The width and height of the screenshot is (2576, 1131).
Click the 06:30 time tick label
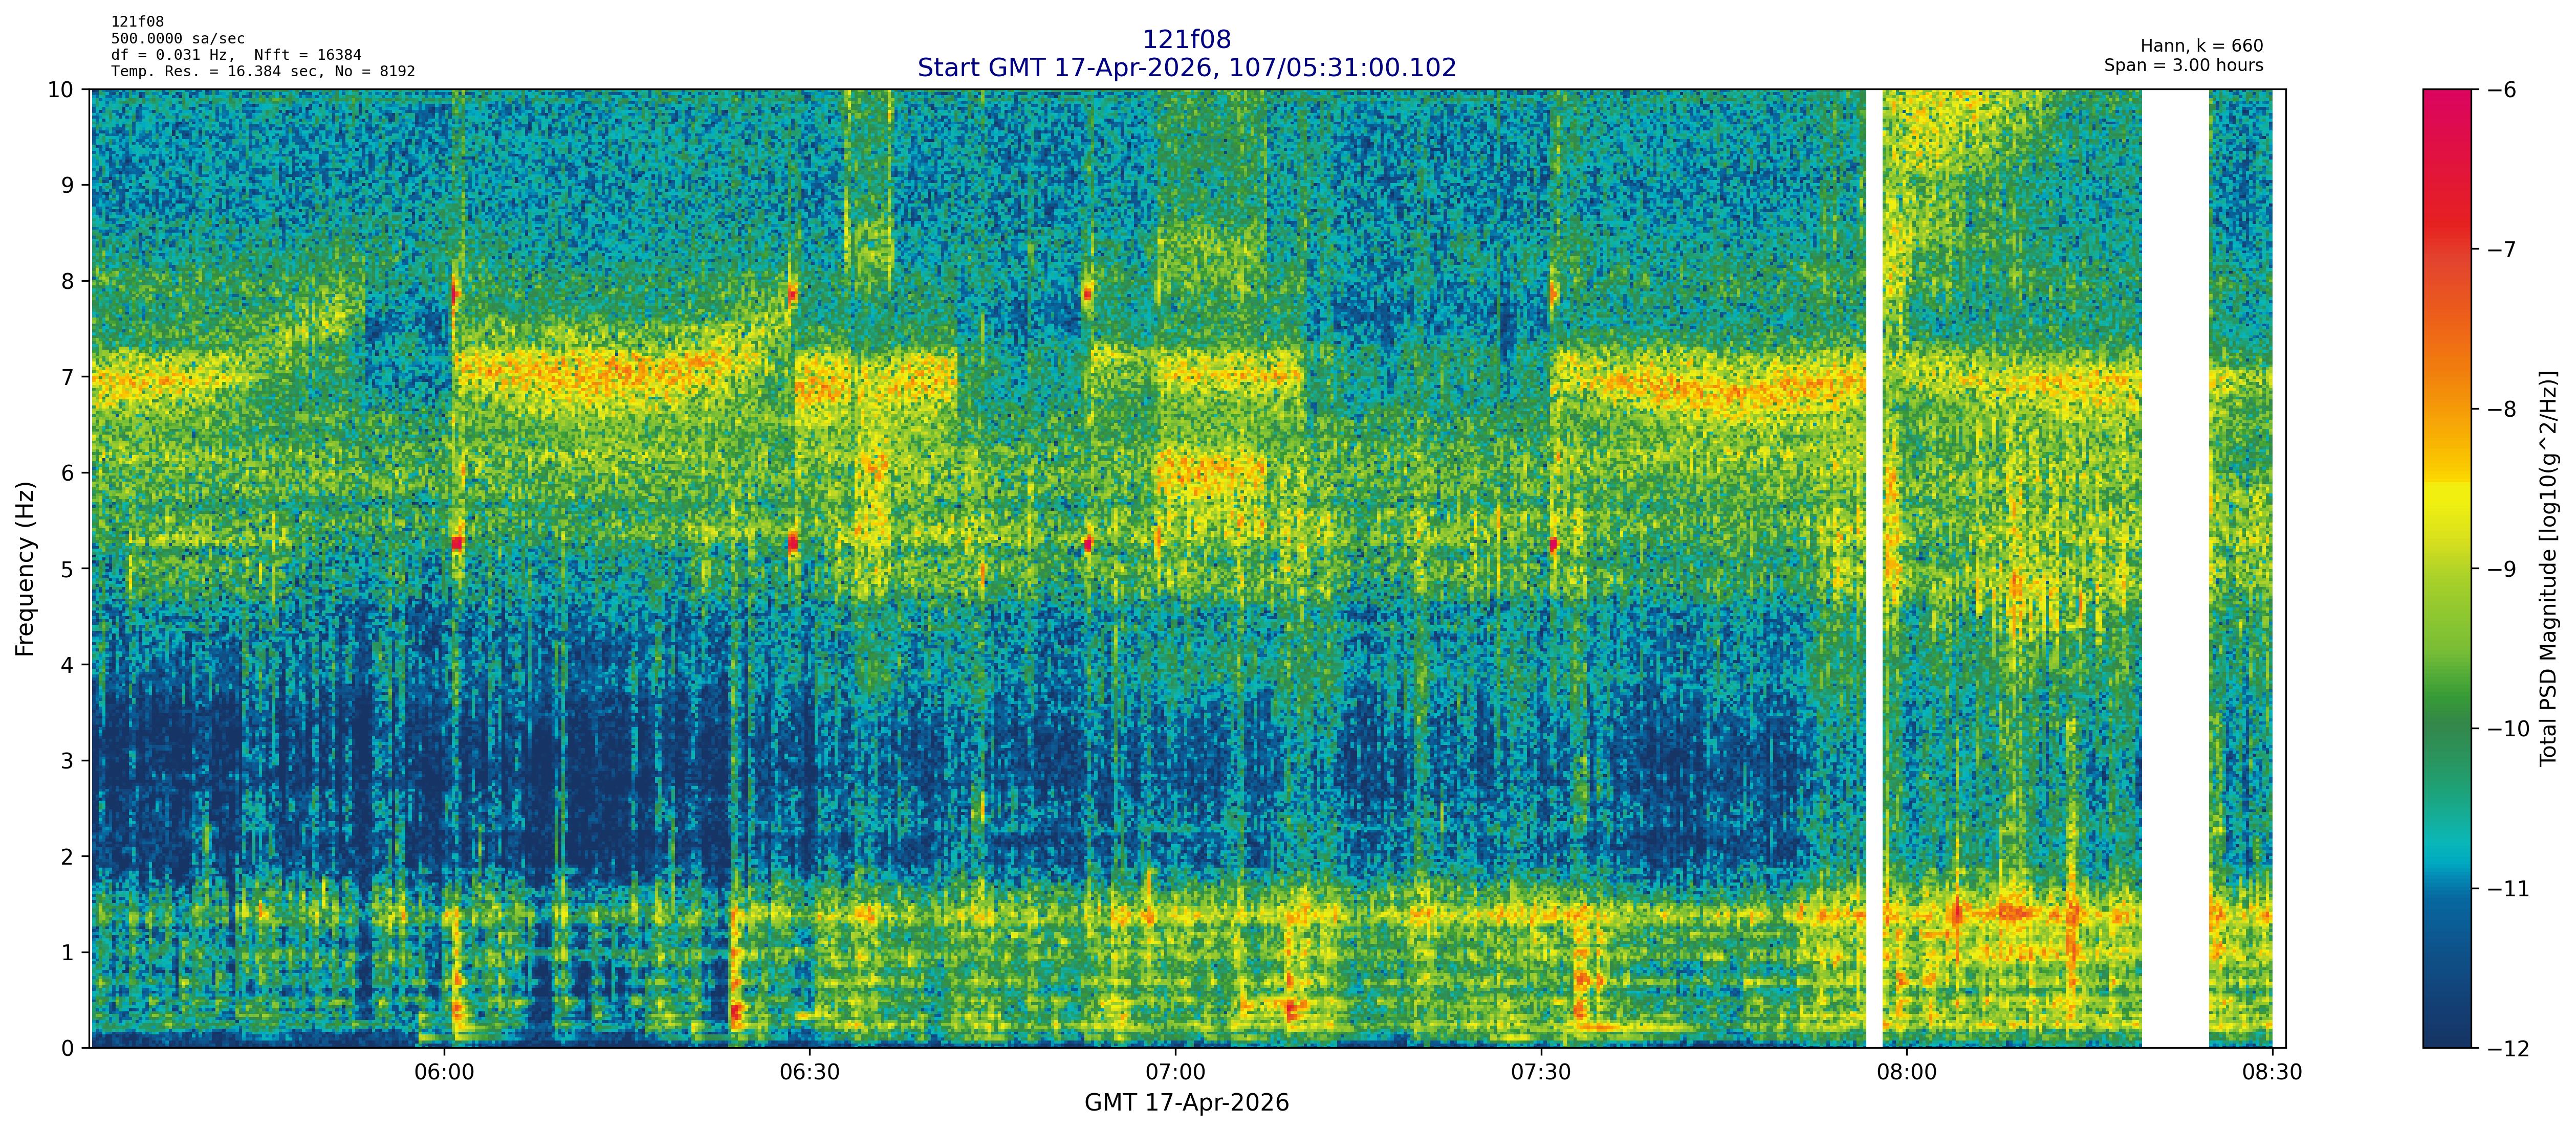[809, 1073]
